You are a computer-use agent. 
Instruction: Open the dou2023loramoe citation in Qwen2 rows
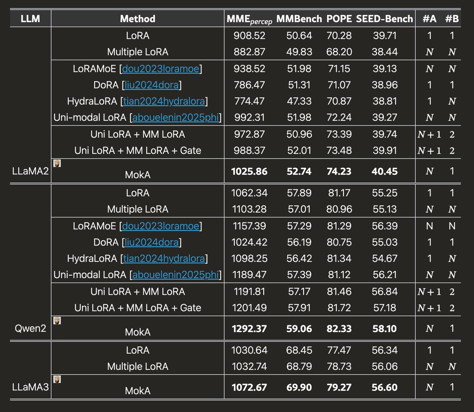(161, 226)
